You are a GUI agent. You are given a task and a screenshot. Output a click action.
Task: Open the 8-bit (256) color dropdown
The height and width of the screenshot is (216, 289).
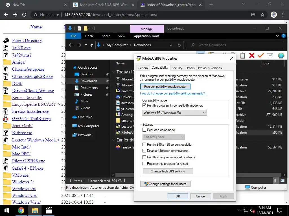pyautogui.click(x=163, y=137)
